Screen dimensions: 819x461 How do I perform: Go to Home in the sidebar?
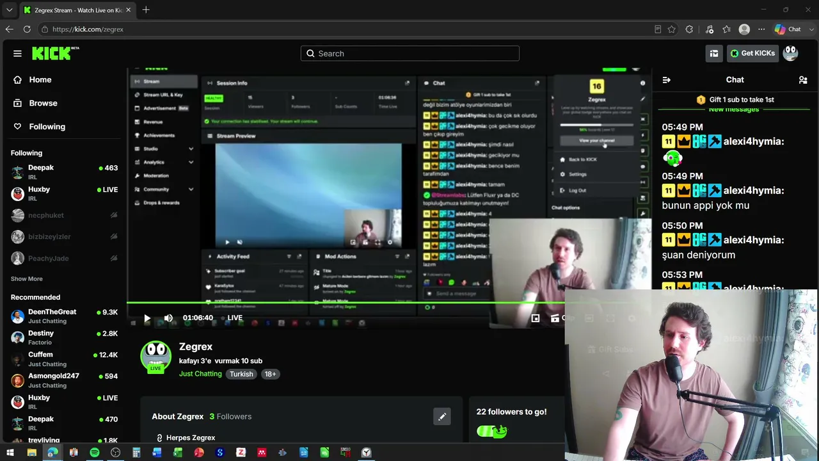point(40,80)
